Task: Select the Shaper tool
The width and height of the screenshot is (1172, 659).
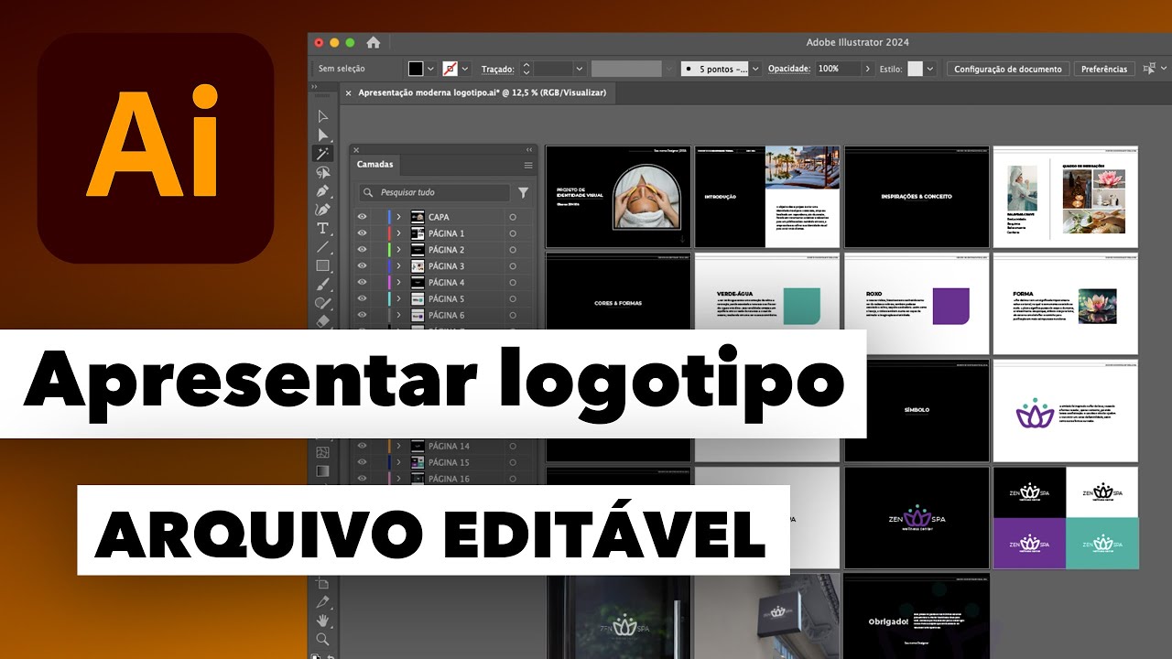Action: (322, 303)
